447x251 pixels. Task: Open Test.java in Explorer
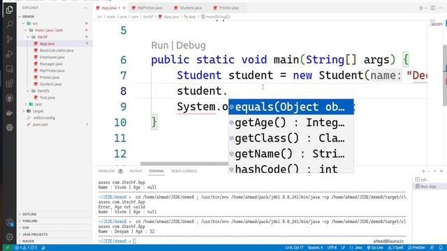[x=47, y=98]
